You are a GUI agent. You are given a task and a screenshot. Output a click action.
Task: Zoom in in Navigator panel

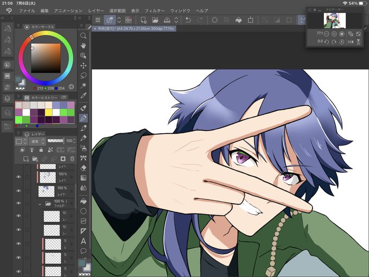[x=334, y=34]
